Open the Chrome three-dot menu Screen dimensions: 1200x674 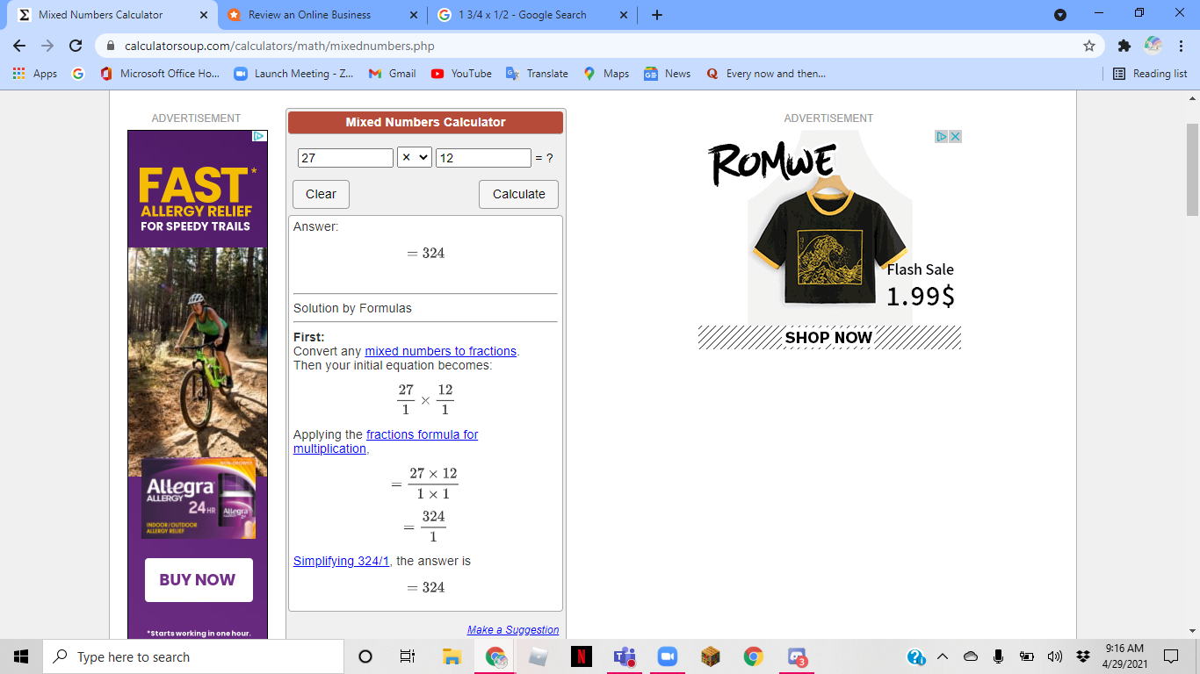click(1179, 46)
